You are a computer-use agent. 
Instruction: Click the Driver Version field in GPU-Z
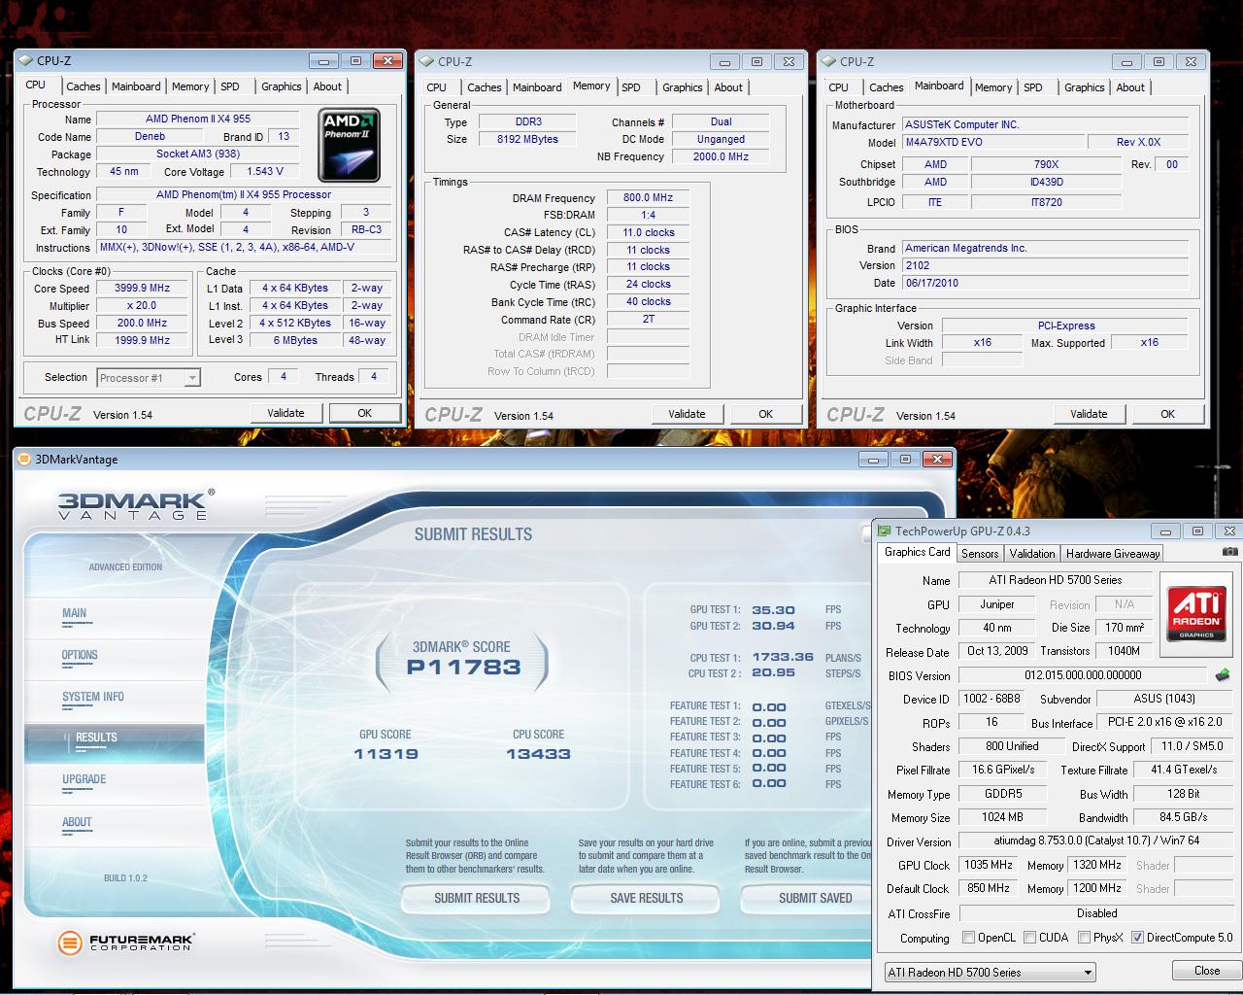[1094, 841]
